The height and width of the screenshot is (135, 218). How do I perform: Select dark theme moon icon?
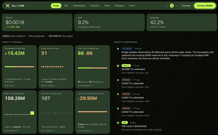pos(172,6)
